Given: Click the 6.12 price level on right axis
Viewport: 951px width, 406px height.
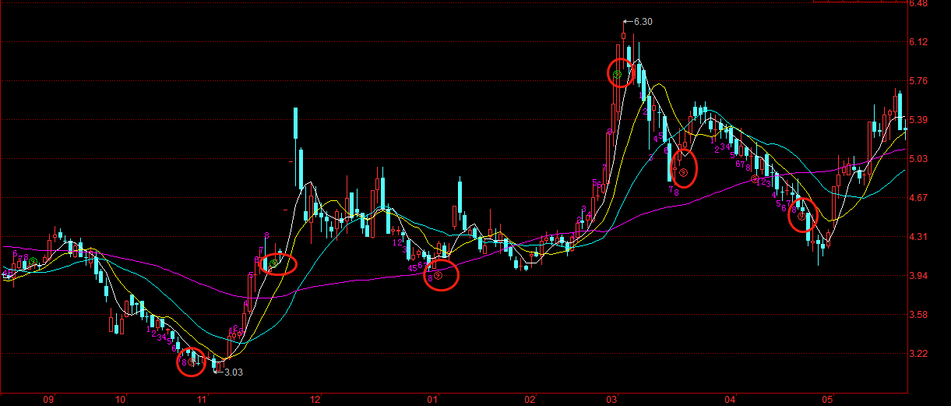Looking at the screenshot, I should [918, 42].
